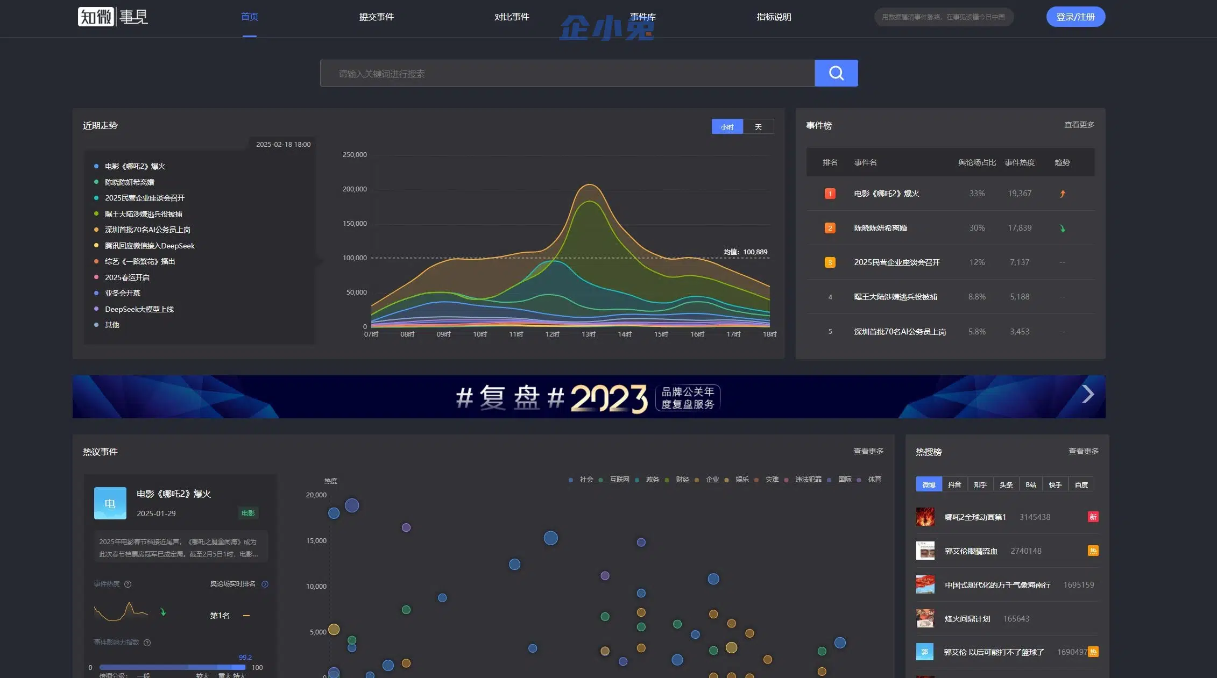Image resolution: width=1217 pixels, height=678 pixels.
Task: Open 指标说明 navigation tab
Action: pyautogui.click(x=774, y=17)
